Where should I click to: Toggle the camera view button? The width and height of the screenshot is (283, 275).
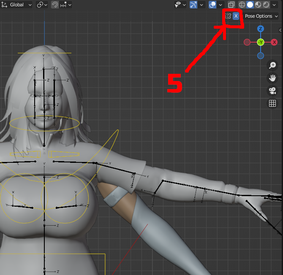(x=272, y=91)
